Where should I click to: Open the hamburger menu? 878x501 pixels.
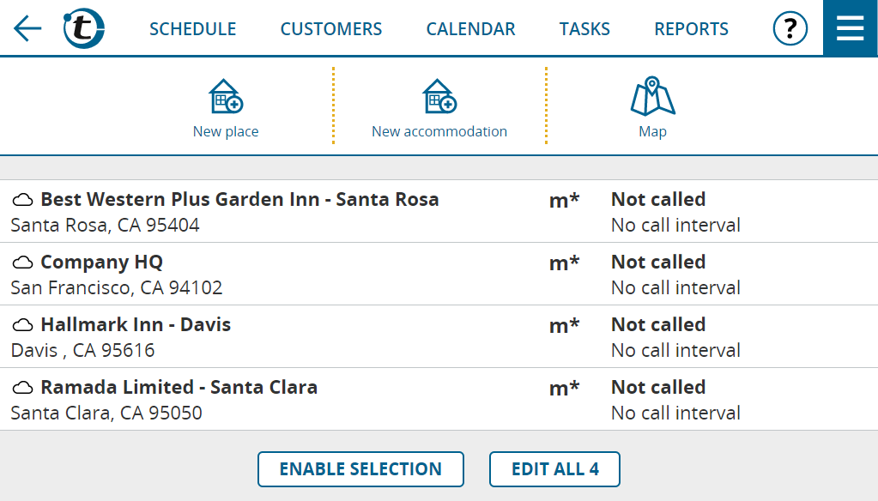[850, 28]
